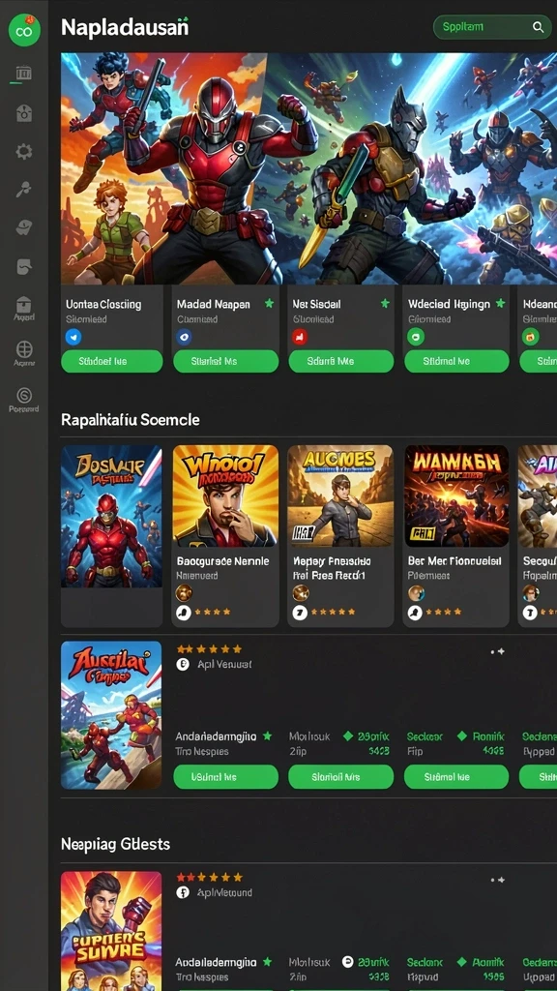
Task: Click the Ber Mer Fionnuelal game title
Action: point(454,561)
